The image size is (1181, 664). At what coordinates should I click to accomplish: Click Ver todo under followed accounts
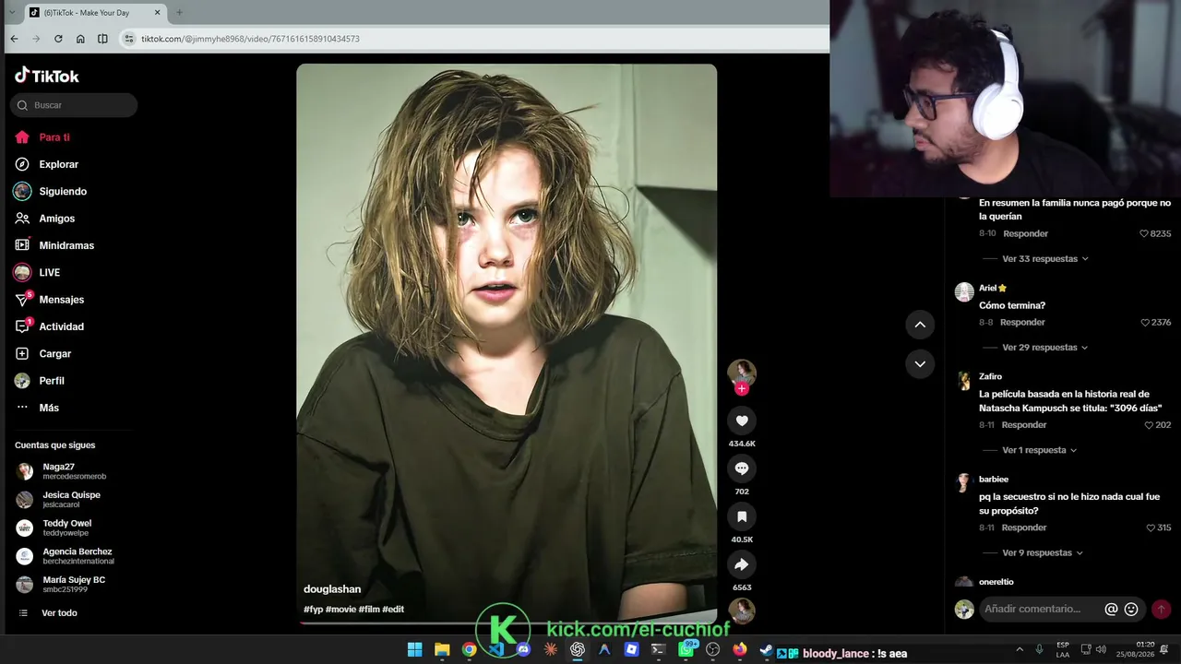tap(59, 613)
